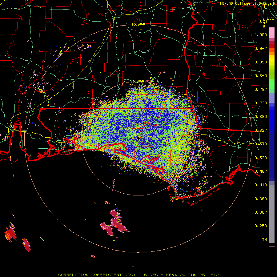Screen dimensions: 277x277
Task: Click the 'TH' threshold label on scale
Action: (264, 239)
